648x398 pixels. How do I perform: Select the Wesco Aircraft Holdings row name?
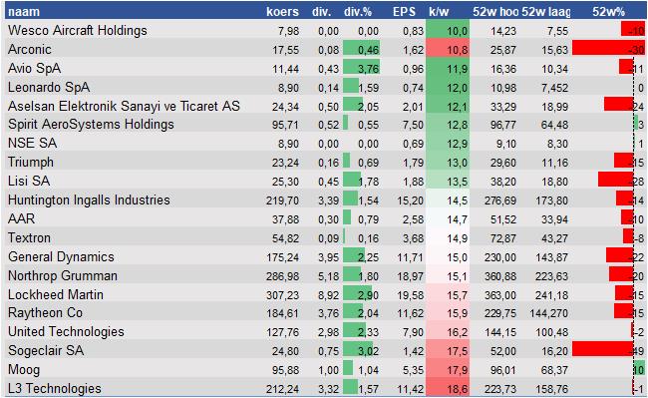78,31
